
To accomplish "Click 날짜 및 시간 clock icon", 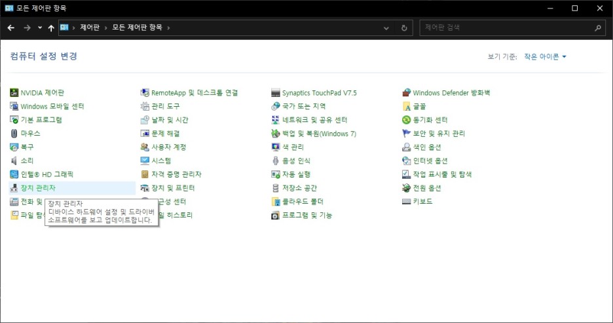I will point(145,120).
